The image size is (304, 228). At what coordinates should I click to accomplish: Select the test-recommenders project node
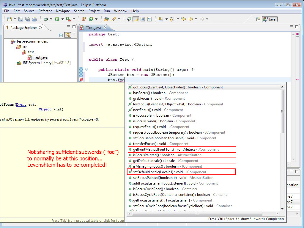click(x=29, y=41)
